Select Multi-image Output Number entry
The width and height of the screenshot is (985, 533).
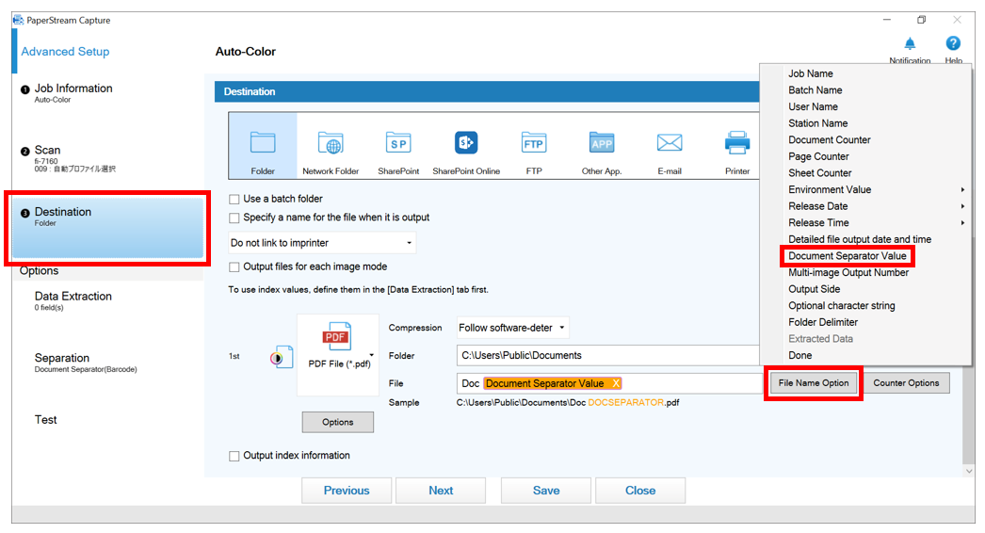pos(848,272)
